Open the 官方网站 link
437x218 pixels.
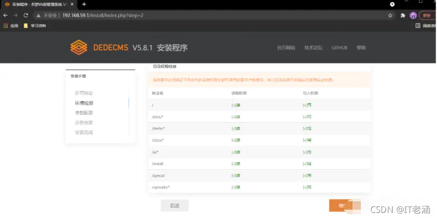[x=286, y=48]
